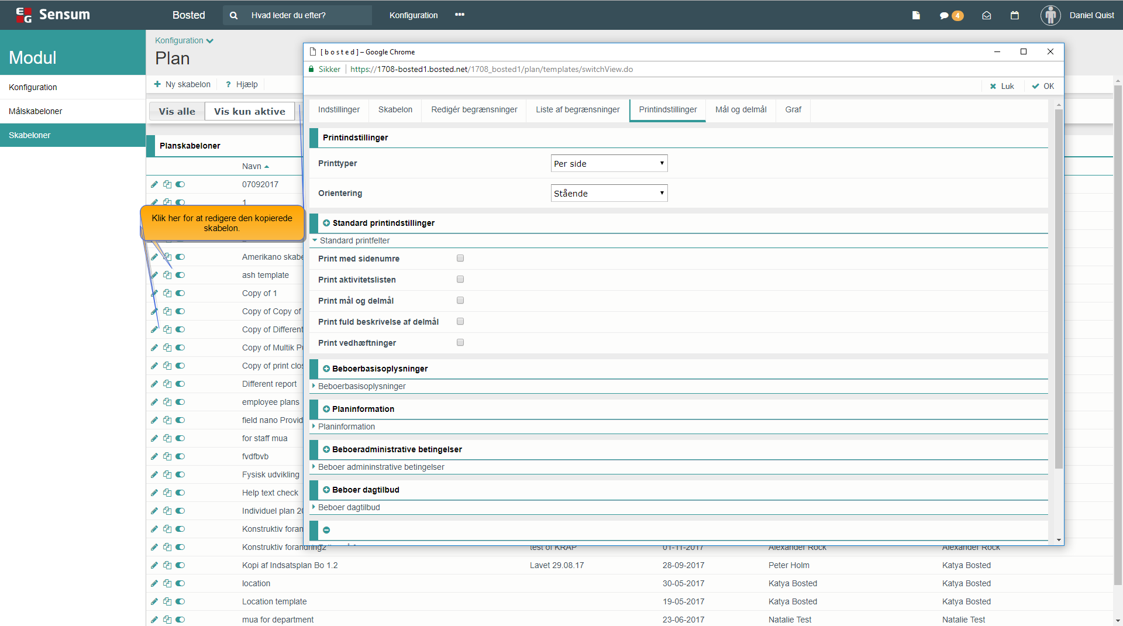Switch to the 'Mål og delmål' tab
1123x626 pixels.
[740, 109]
